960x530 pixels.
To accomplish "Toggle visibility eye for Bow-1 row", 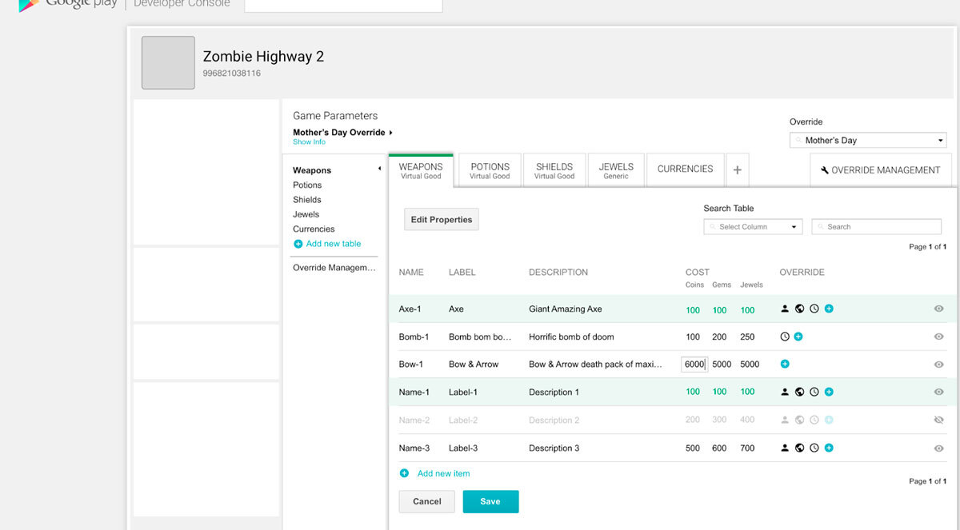I will click(x=938, y=365).
